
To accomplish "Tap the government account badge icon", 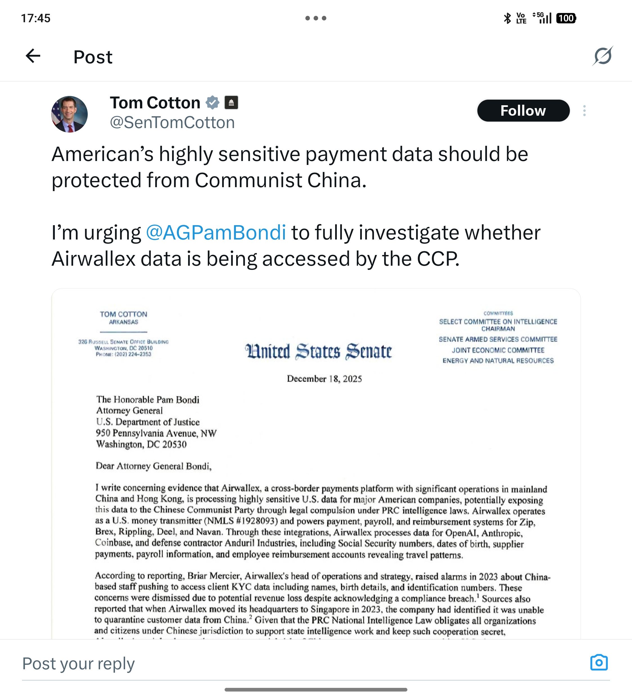I will tap(231, 102).
